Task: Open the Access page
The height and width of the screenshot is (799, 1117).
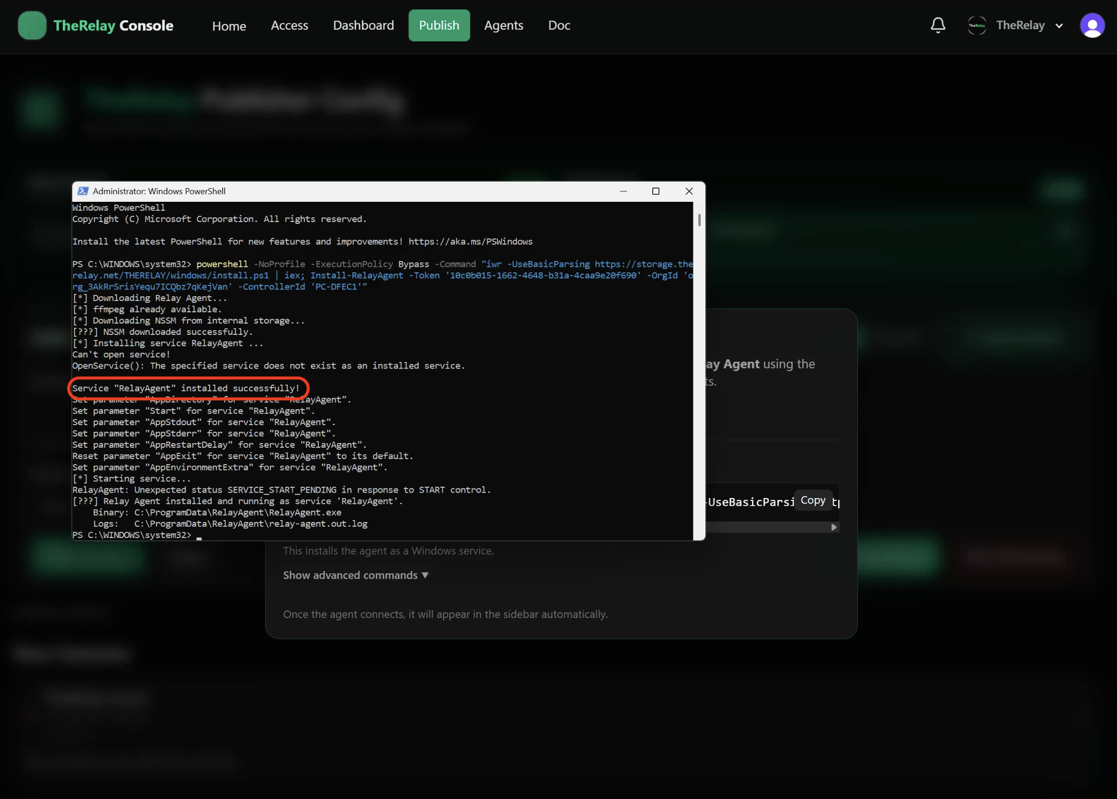Action: tap(289, 26)
